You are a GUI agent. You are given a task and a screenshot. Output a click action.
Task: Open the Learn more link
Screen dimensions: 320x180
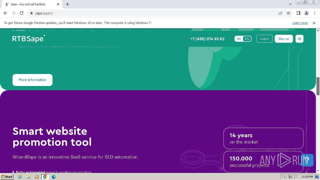(x=300, y=23)
